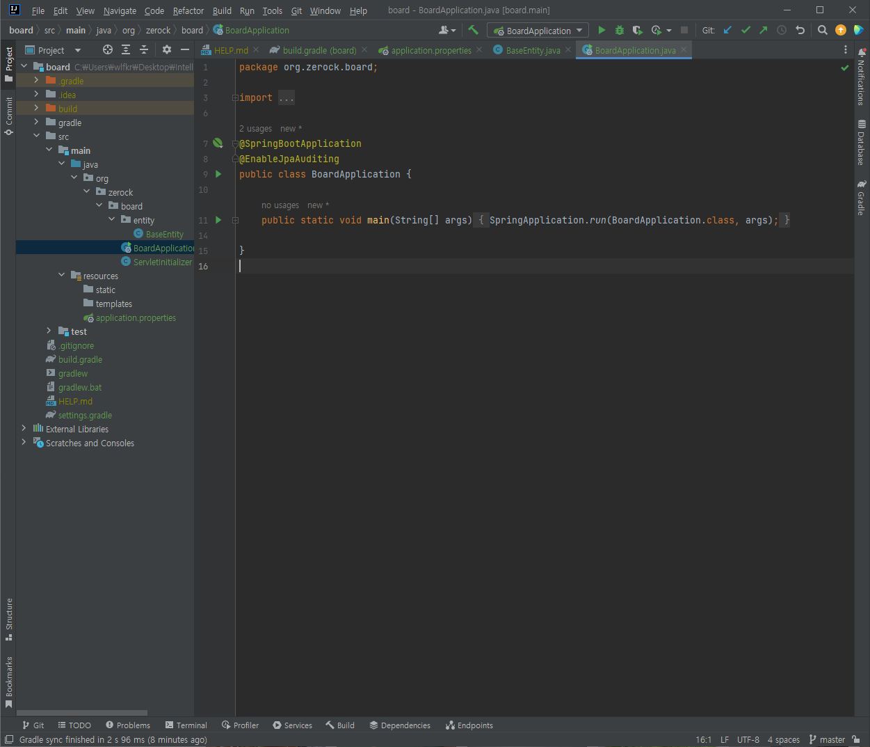
Task: Start debugging with the bug icon
Action: pos(620,30)
